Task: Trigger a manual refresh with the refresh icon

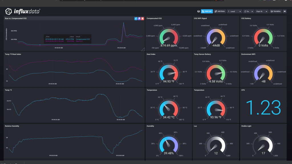Action: point(246,11)
